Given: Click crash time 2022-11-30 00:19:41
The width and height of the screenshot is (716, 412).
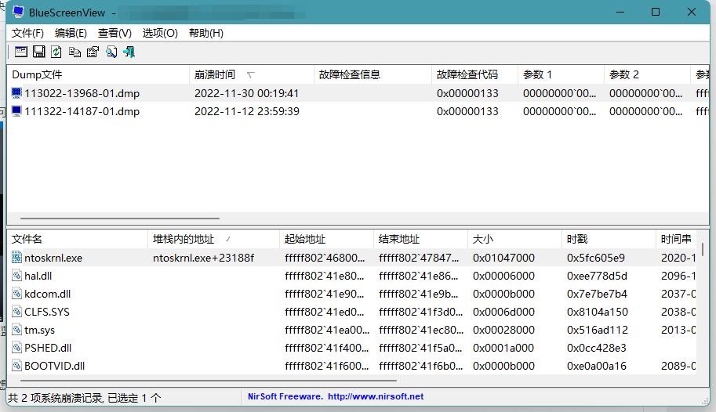Looking at the screenshot, I should pos(246,93).
